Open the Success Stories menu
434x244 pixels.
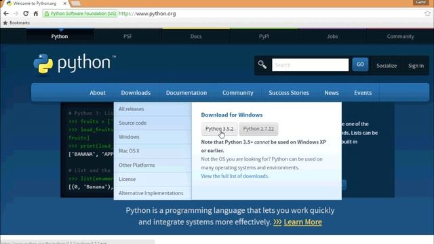coord(289,93)
